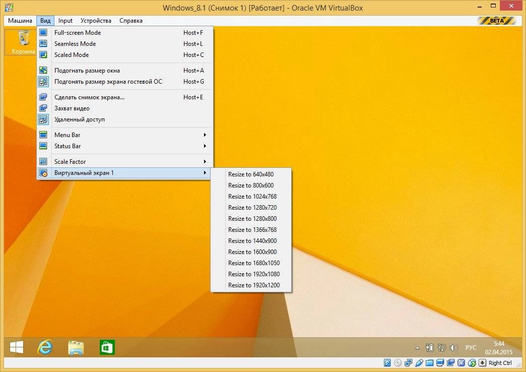Choose Resize to 1366x768
The width and height of the screenshot is (526, 372).
click(x=251, y=230)
